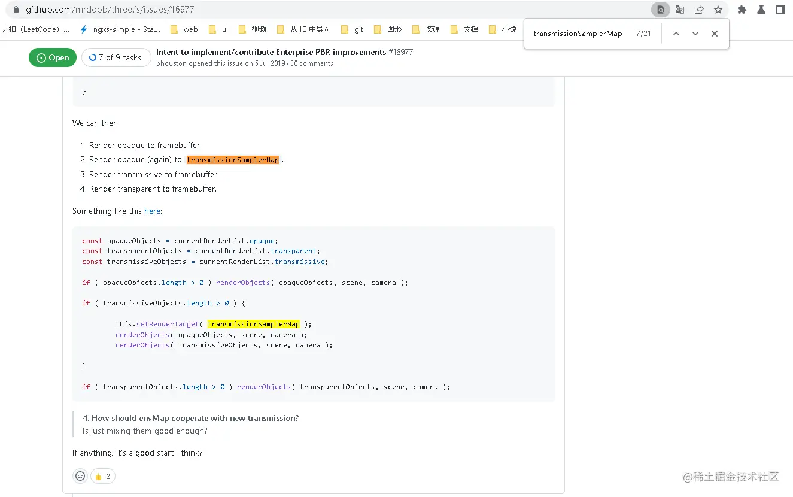793x497 pixels.
Task: Click bhouston author name in header
Action: tap(171, 63)
